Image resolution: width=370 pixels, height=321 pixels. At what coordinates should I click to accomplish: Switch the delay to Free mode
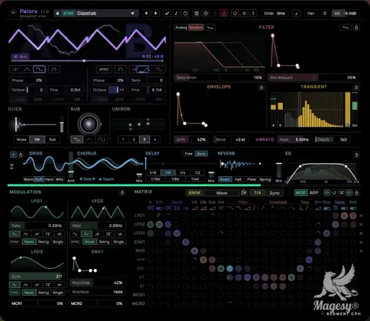tap(188, 154)
